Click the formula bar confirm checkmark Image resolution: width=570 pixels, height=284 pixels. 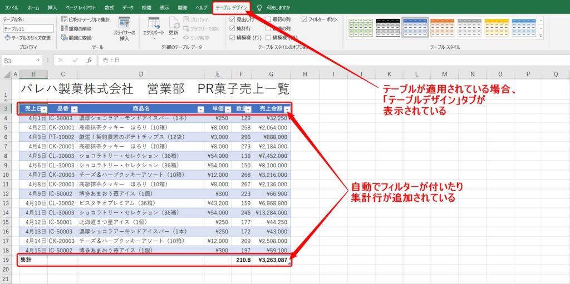[x=75, y=60]
